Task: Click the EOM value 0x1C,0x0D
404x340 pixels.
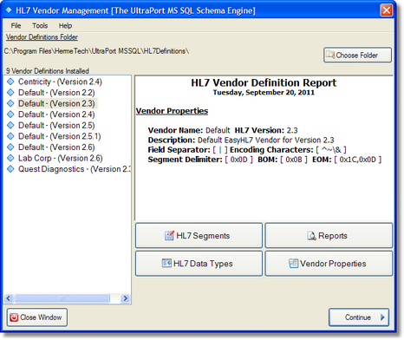Action: click(358, 160)
